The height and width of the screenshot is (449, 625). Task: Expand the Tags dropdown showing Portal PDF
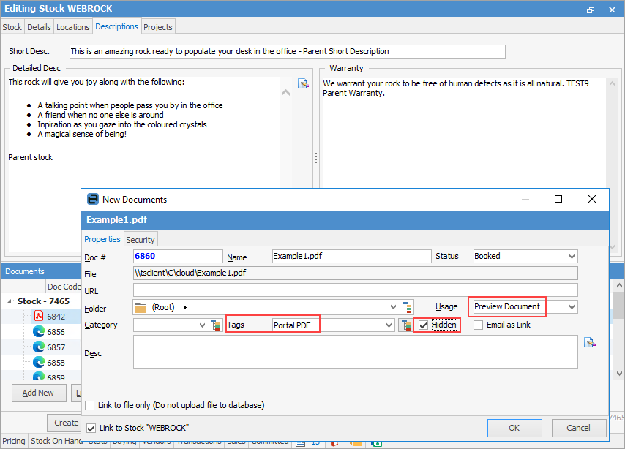point(388,325)
